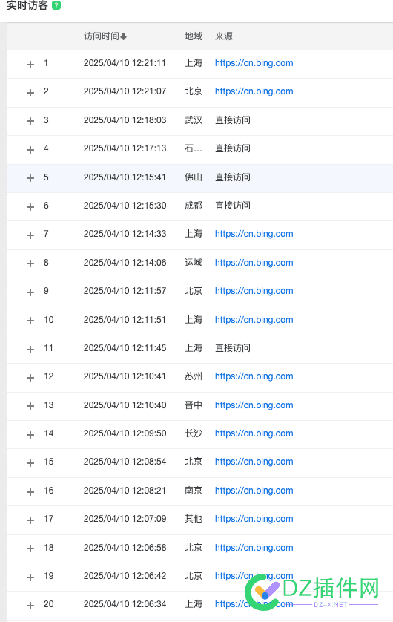This screenshot has height=622, width=393.
Task: Click the 武汉 region cell
Action: click(194, 120)
